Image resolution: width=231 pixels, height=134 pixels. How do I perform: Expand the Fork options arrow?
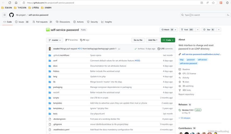tap(198, 30)
